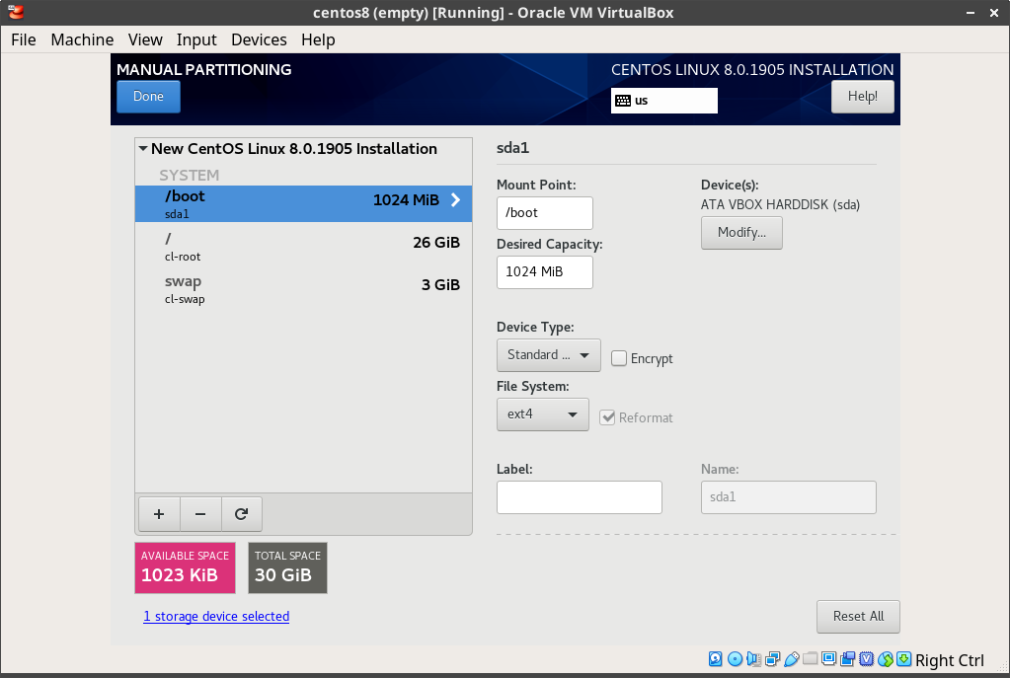
Task: Click the sda1 heading on right panel
Action: tap(512, 147)
